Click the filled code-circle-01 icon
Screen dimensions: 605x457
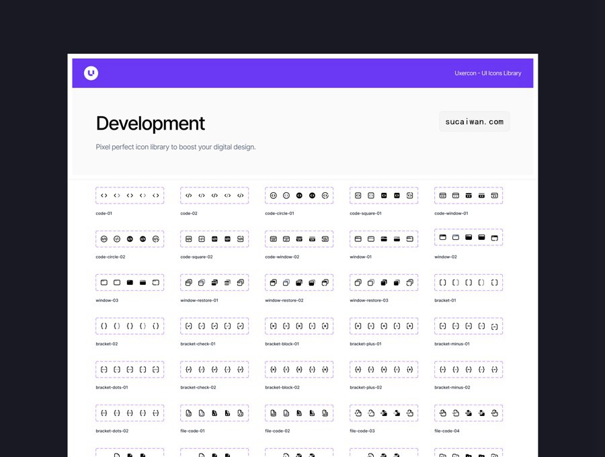[x=299, y=195]
